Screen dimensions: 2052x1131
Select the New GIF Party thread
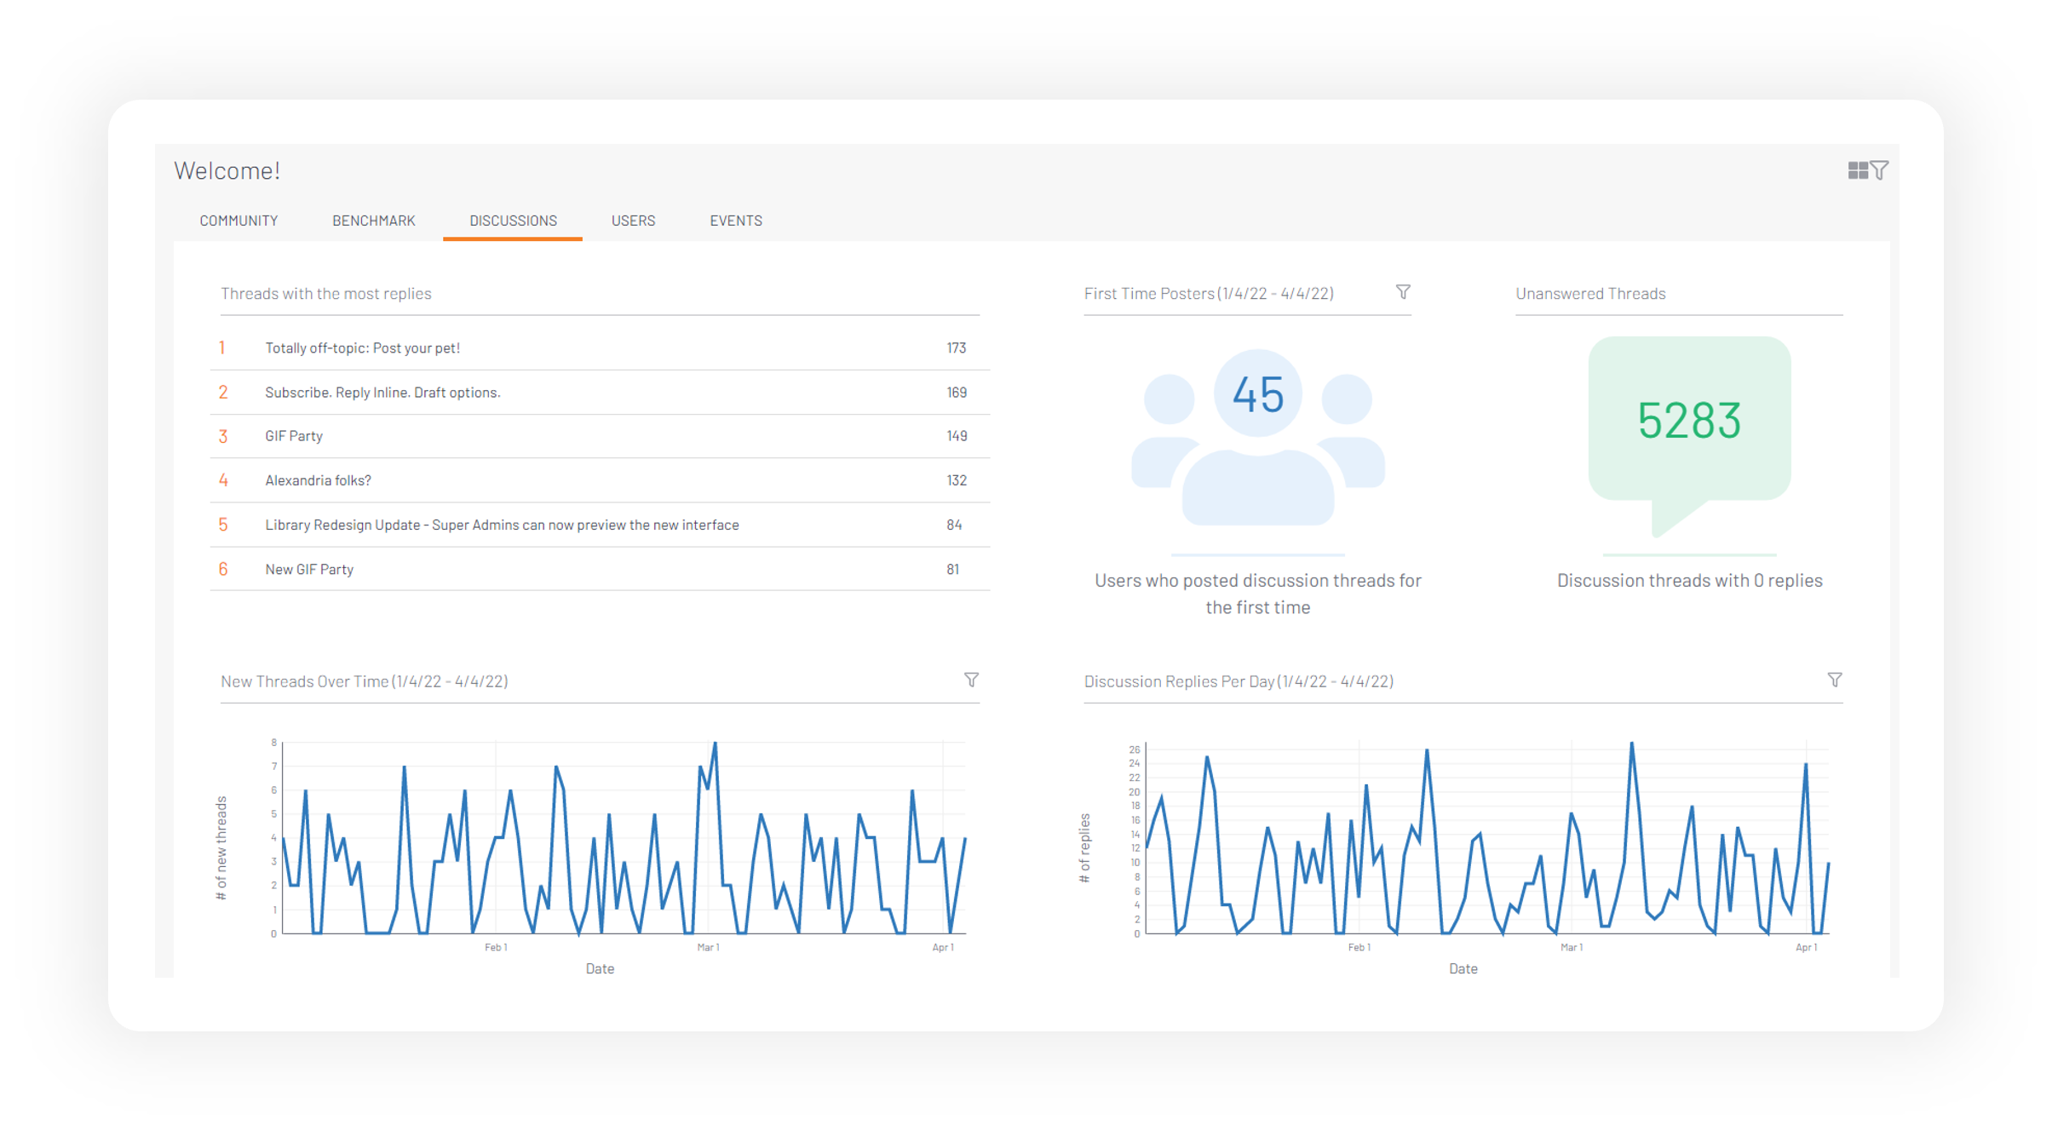tap(309, 569)
